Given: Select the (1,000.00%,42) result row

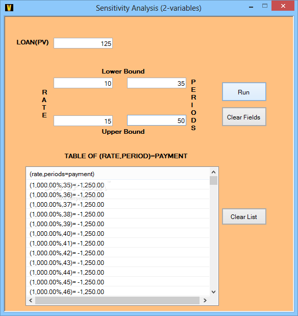Looking at the screenshot, I should pyautogui.click(x=118, y=253).
